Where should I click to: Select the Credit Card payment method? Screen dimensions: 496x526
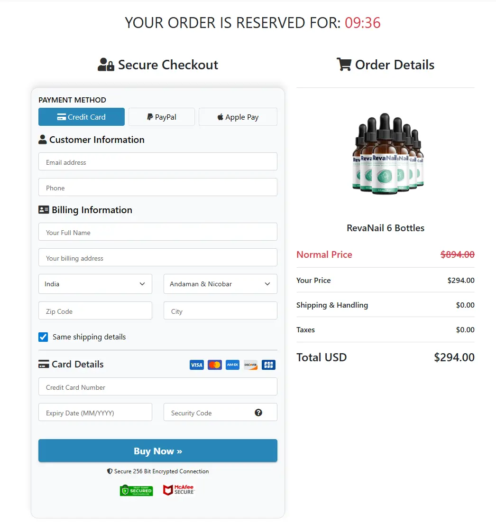(x=81, y=117)
